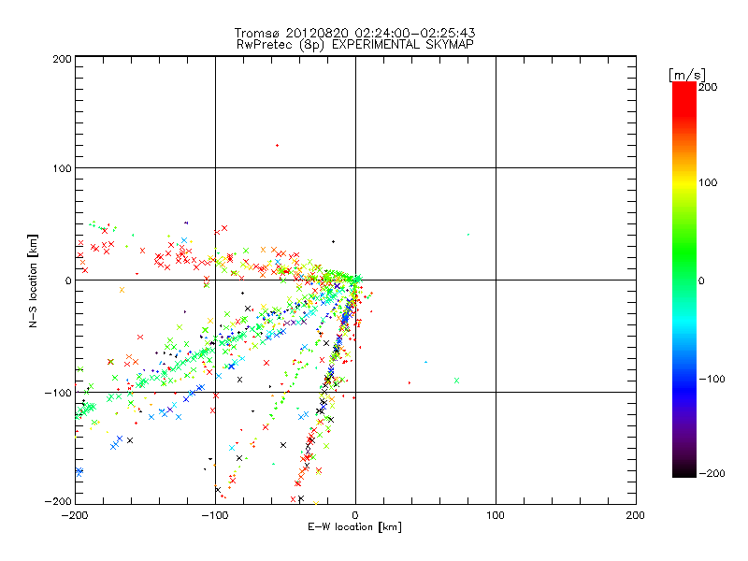Click the colorbar tick label '-100'

tap(712, 380)
